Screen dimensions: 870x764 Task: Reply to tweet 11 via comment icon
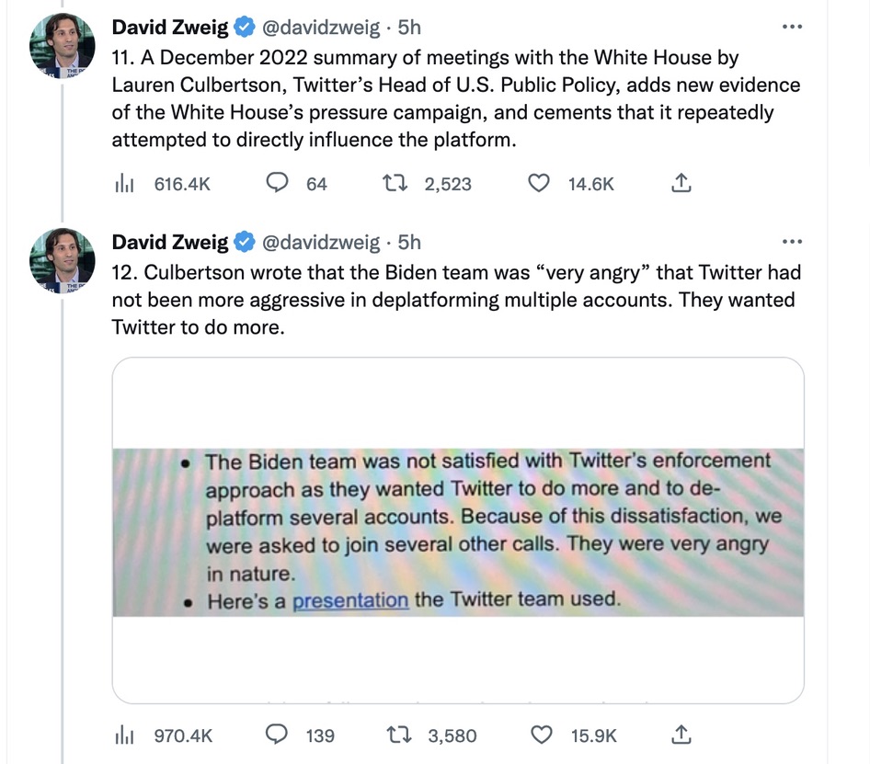(x=278, y=184)
